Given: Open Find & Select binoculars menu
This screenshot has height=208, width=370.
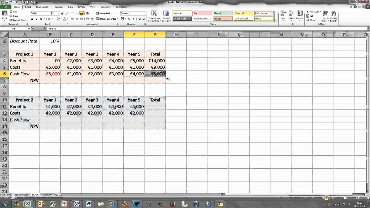Looking at the screenshot, I should point(334,16).
